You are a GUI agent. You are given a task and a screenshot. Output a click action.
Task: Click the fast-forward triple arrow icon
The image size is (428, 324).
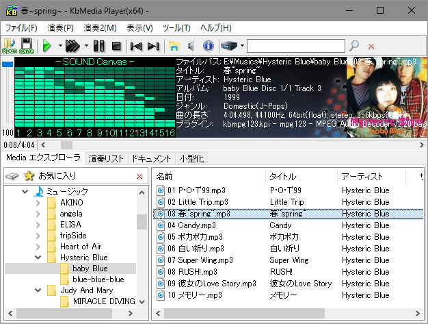pos(72,46)
